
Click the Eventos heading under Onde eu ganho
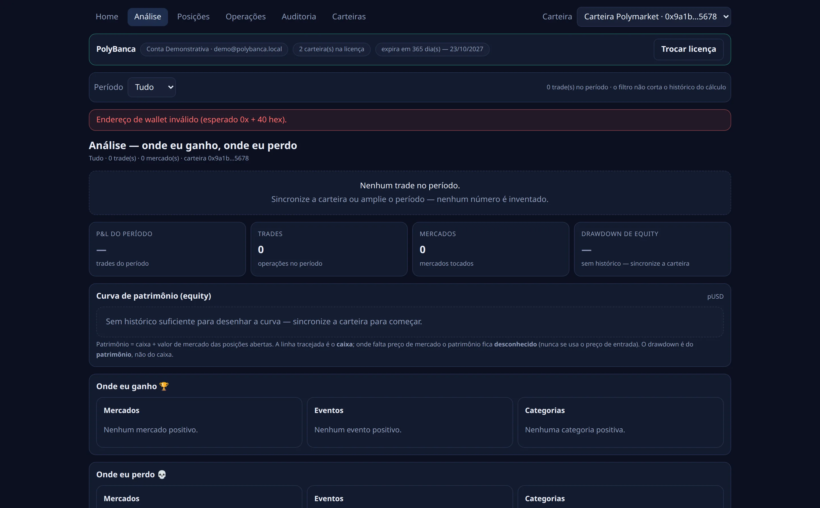coord(329,410)
